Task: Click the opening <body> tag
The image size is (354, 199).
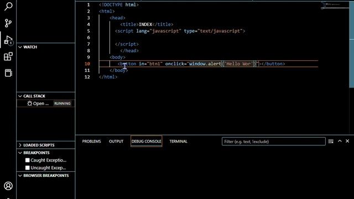Action: 117,57
